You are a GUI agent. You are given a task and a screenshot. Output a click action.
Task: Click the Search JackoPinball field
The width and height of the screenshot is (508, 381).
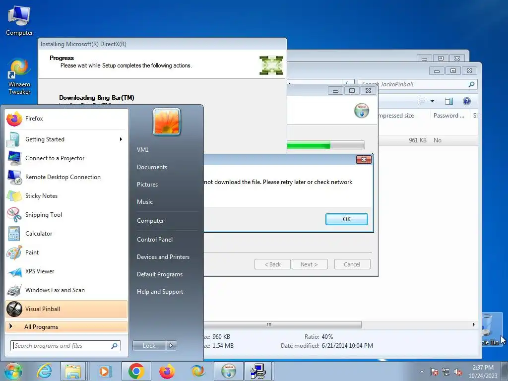pyautogui.click(x=417, y=84)
